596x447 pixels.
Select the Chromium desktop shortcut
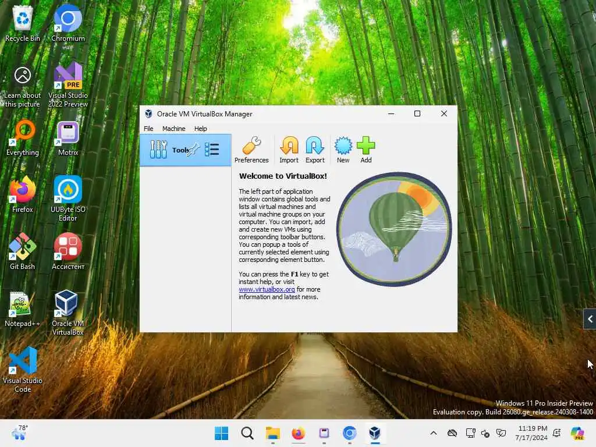[x=68, y=23]
